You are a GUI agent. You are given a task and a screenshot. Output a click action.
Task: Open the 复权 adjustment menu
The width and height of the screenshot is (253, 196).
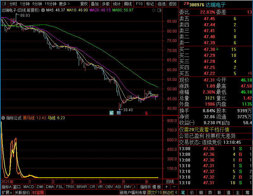click(84, 4)
